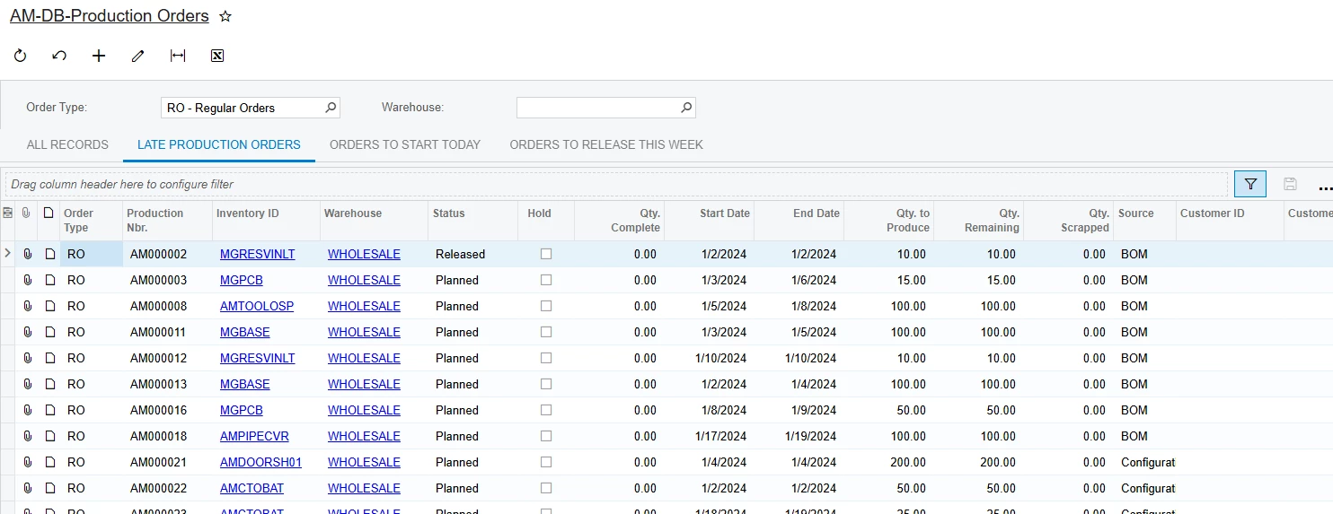Open the note icon for order AM000002

(49, 254)
